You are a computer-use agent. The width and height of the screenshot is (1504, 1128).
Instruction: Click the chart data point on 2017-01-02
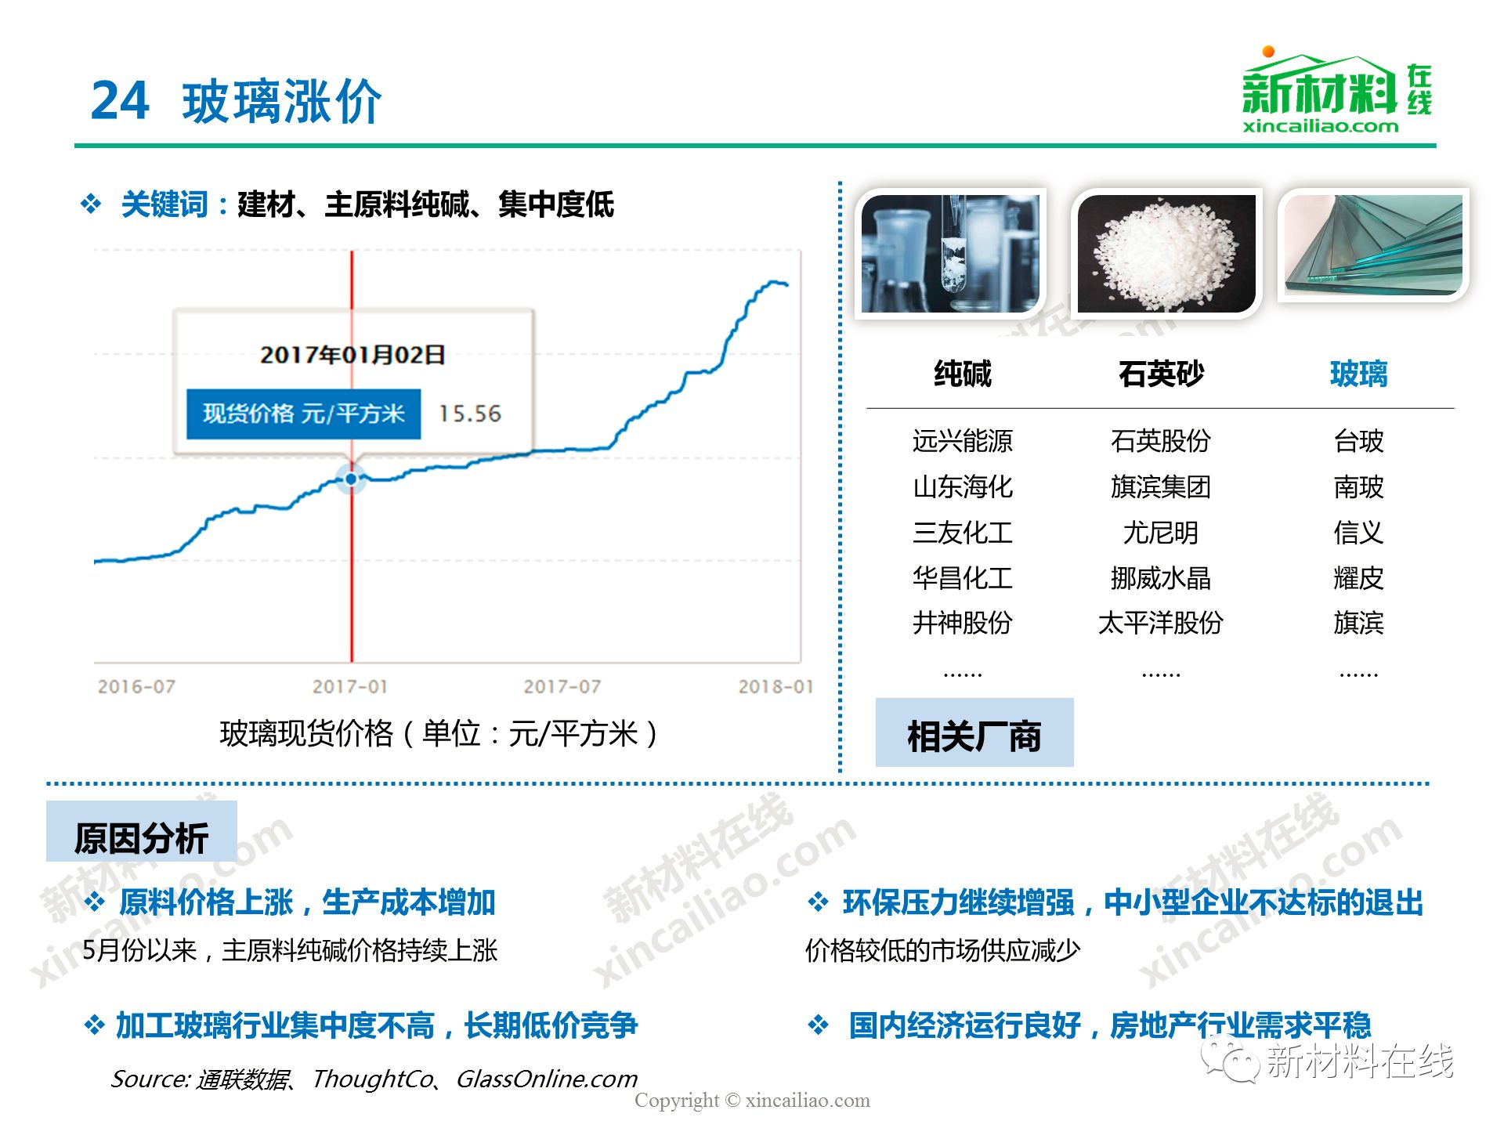tap(352, 479)
